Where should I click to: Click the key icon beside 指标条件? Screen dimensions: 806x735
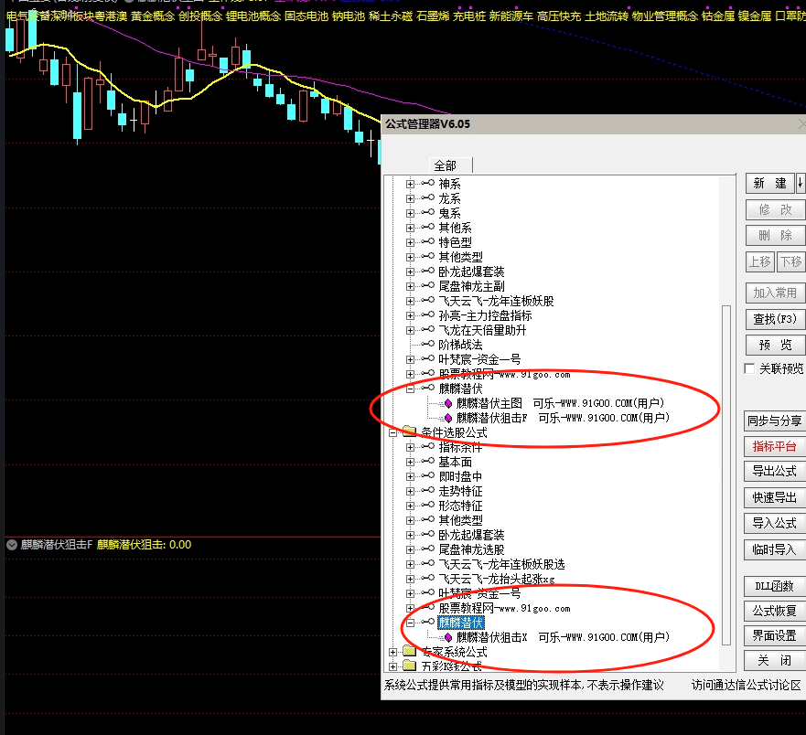coord(427,446)
